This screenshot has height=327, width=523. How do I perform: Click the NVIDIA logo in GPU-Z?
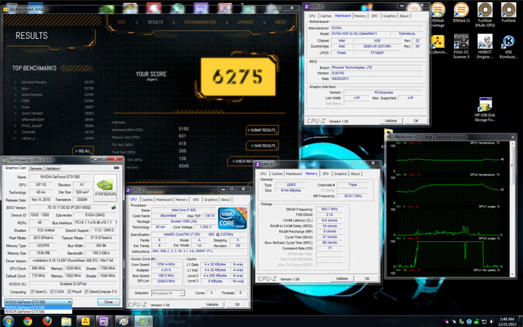click(105, 188)
